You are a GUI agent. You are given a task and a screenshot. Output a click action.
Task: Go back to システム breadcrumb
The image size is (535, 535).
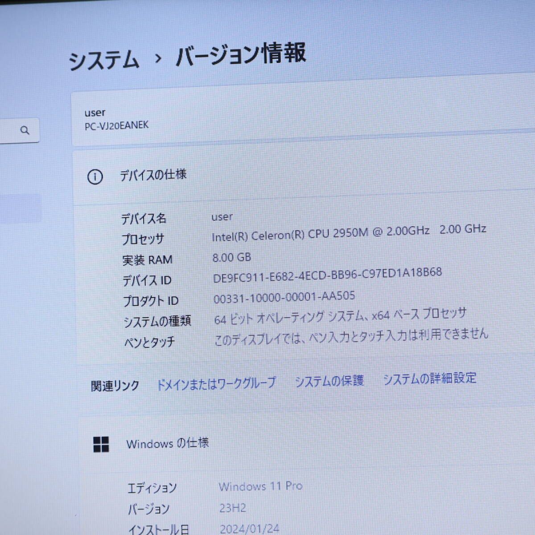(104, 61)
